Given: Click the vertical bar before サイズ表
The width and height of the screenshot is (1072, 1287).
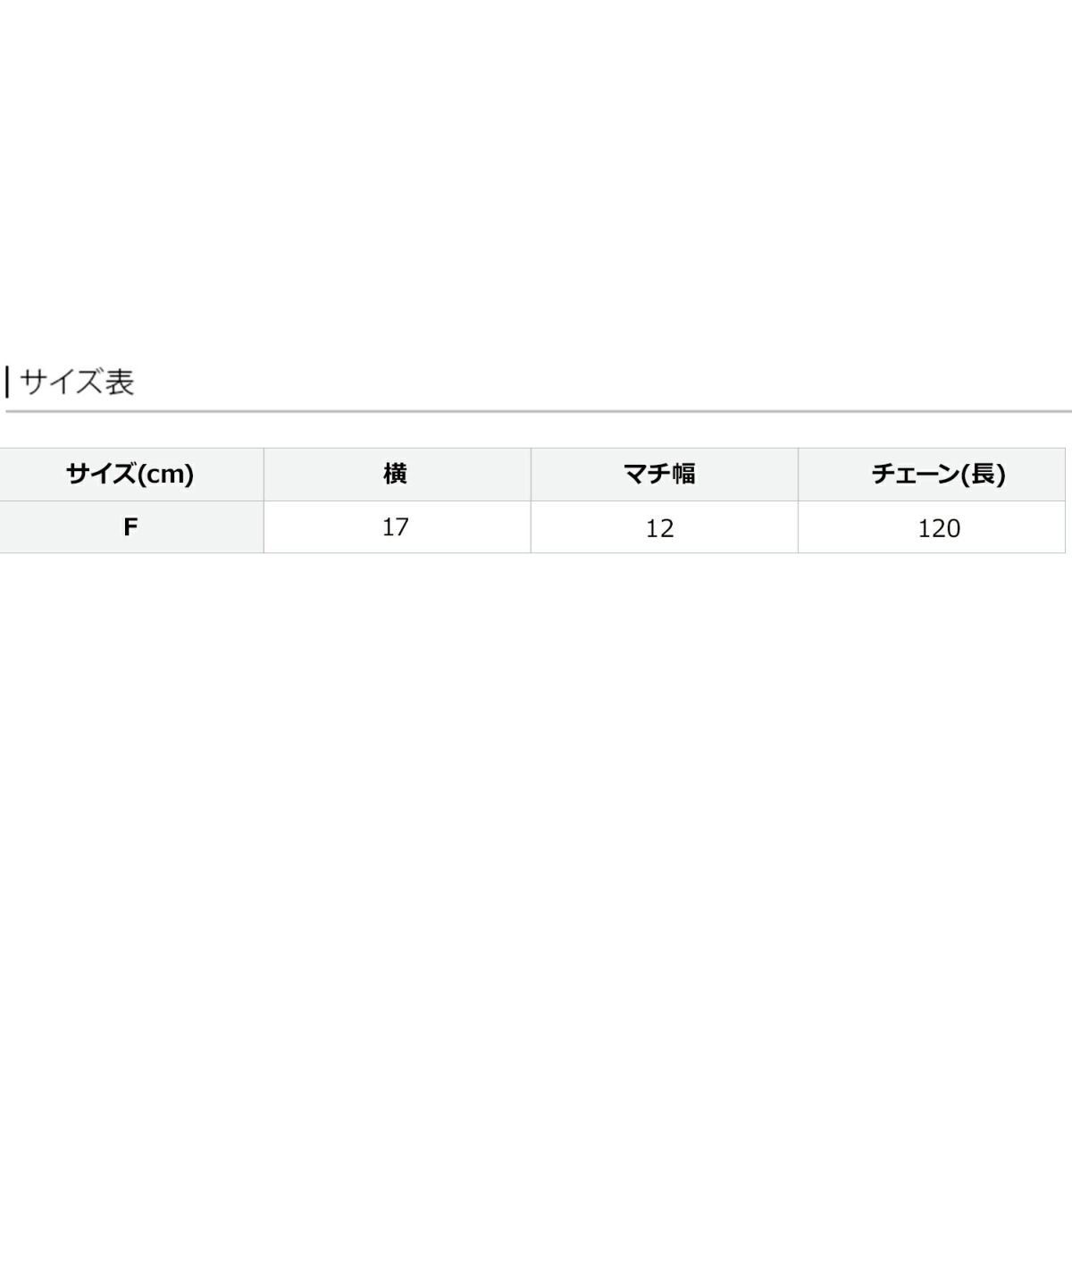Looking at the screenshot, I should click(x=7, y=382).
